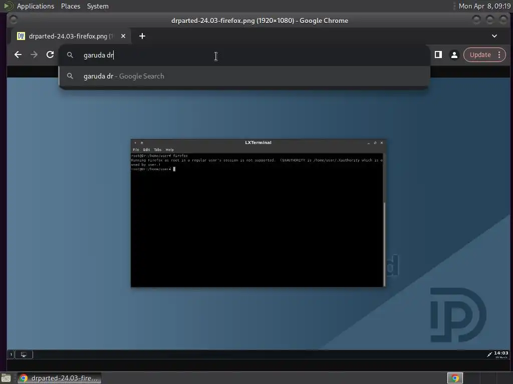Select the 'garuda dr - Google Search' suggestion

coord(244,76)
